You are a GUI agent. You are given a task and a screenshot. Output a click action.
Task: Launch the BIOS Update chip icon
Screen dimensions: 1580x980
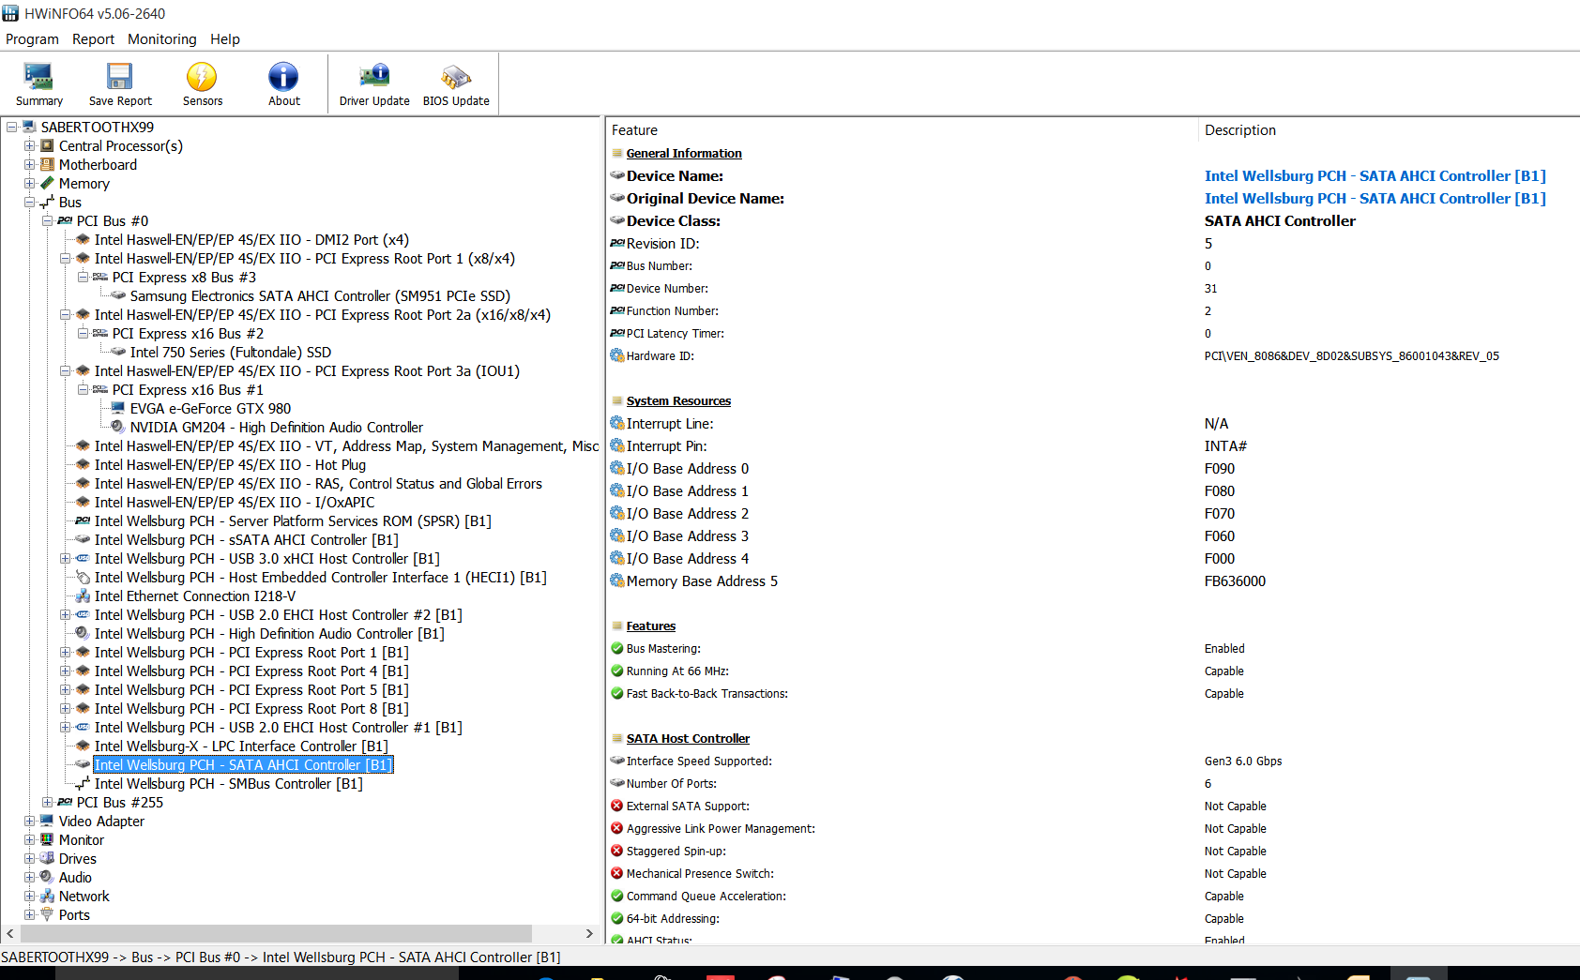456,77
